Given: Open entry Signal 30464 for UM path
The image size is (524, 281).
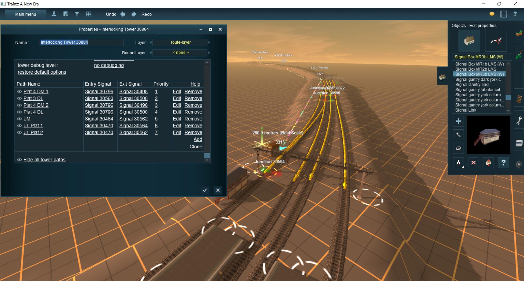Looking at the screenshot, I should tap(99, 119).
